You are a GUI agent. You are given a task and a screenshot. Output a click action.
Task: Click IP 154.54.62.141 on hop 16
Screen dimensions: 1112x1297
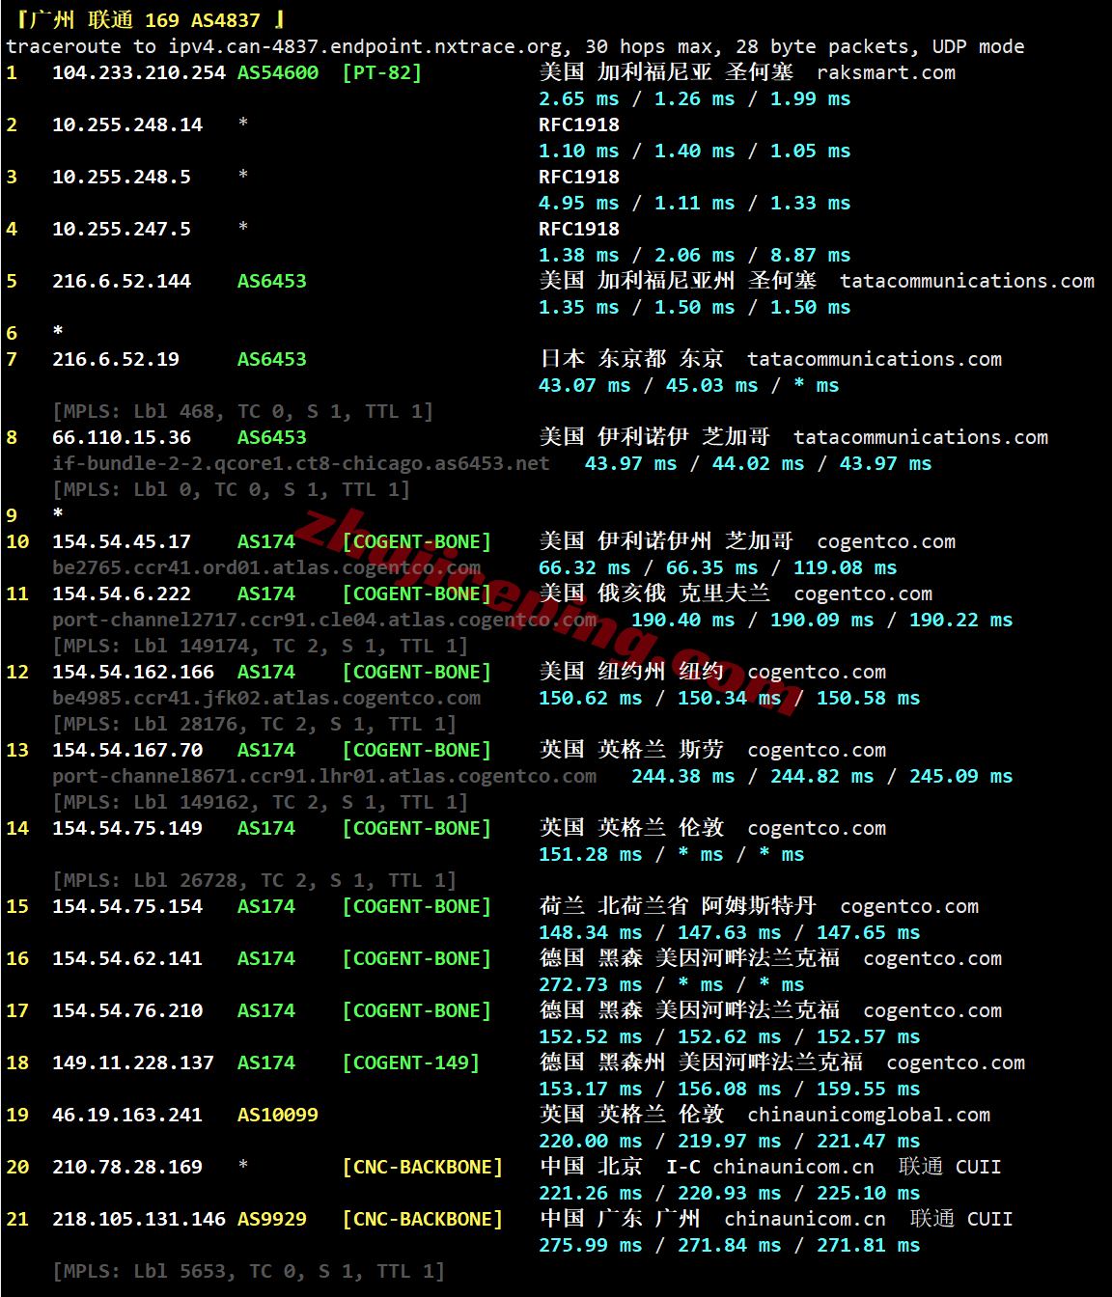tap(127, 958)
